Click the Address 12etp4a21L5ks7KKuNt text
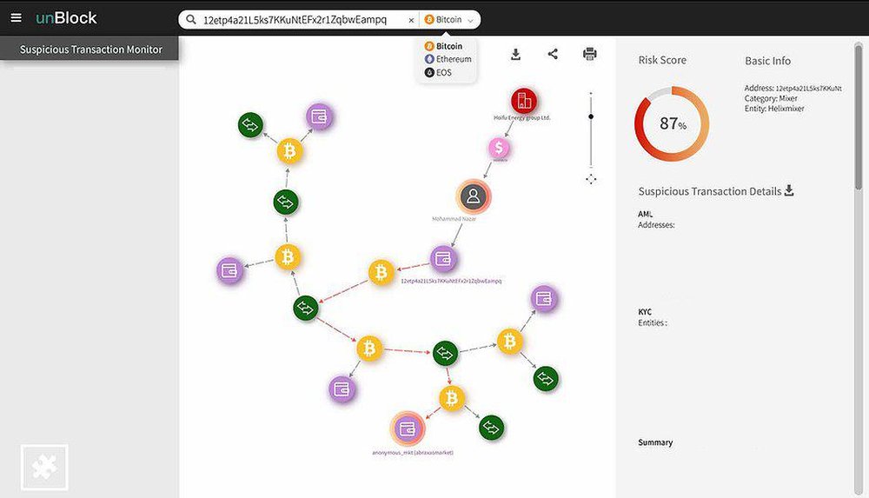This screenshot has height=498, width=869. pyautogui.click(x=793, y=88)
